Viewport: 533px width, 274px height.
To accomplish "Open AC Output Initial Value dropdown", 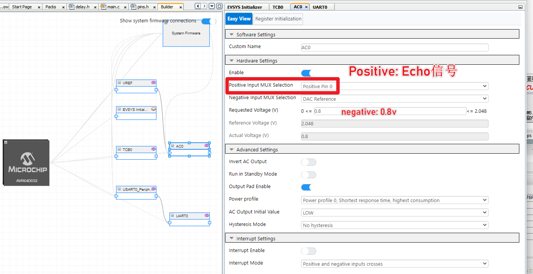I will pyautogui.click(x=394, y=213).
